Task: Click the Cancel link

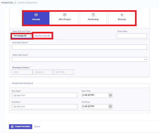Action: [x=37, y=127]
